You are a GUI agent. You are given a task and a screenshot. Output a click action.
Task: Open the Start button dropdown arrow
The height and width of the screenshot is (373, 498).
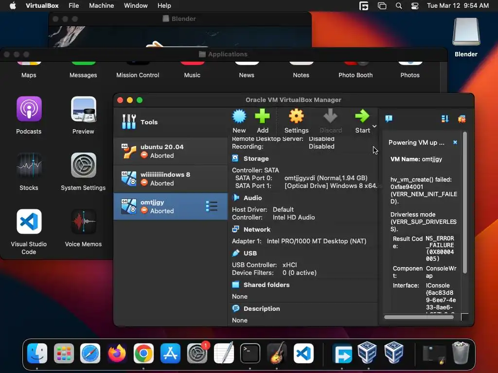tap(374, 126)
